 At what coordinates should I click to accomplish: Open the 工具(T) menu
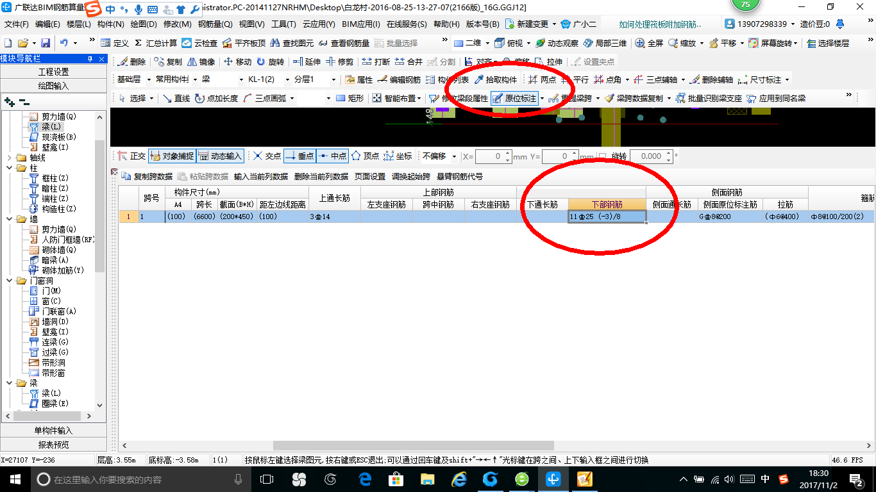point(283,24)
